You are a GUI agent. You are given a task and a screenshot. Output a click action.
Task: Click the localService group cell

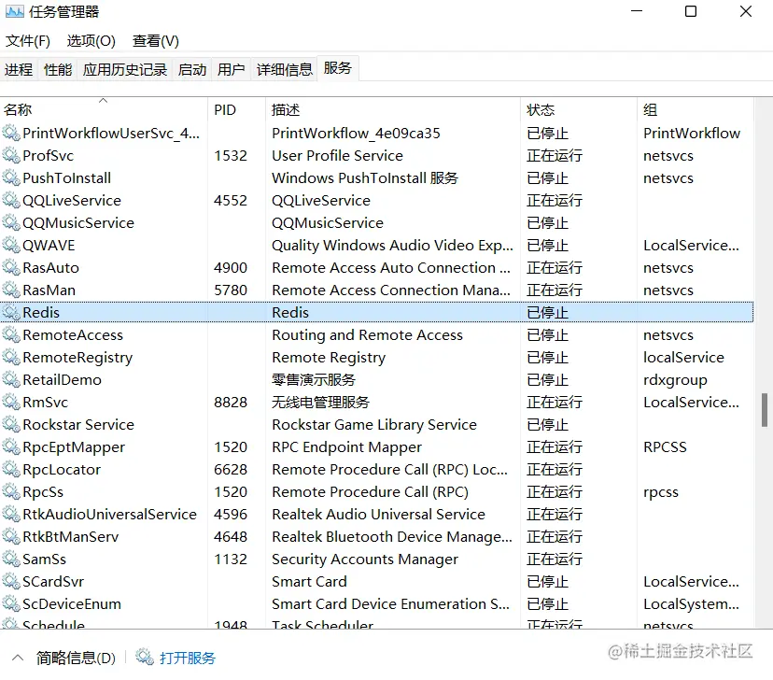point(683,357)
